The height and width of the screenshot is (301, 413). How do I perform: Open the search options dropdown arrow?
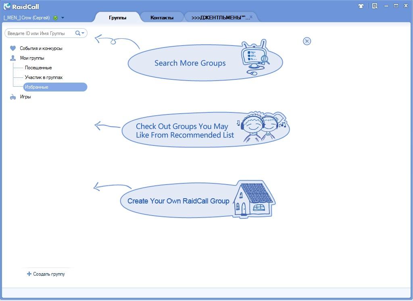83,33
